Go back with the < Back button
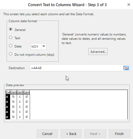The image size is (133, 139). click(71, 134)
